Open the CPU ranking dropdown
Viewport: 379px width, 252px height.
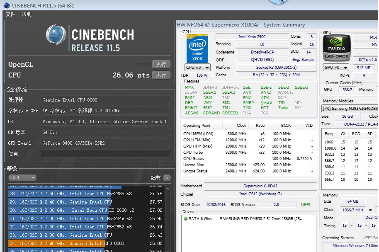pos(22,177)
